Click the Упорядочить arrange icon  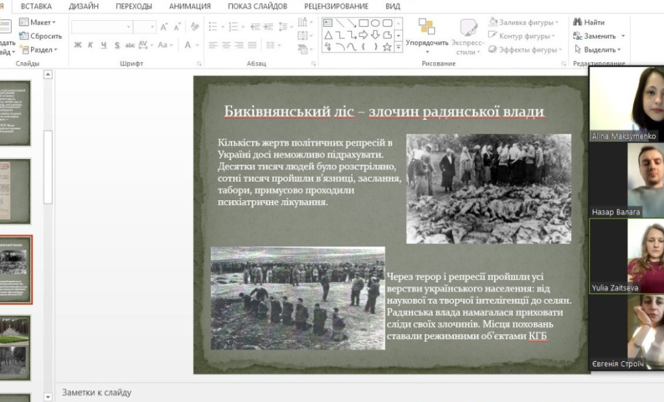click(427, 29)
